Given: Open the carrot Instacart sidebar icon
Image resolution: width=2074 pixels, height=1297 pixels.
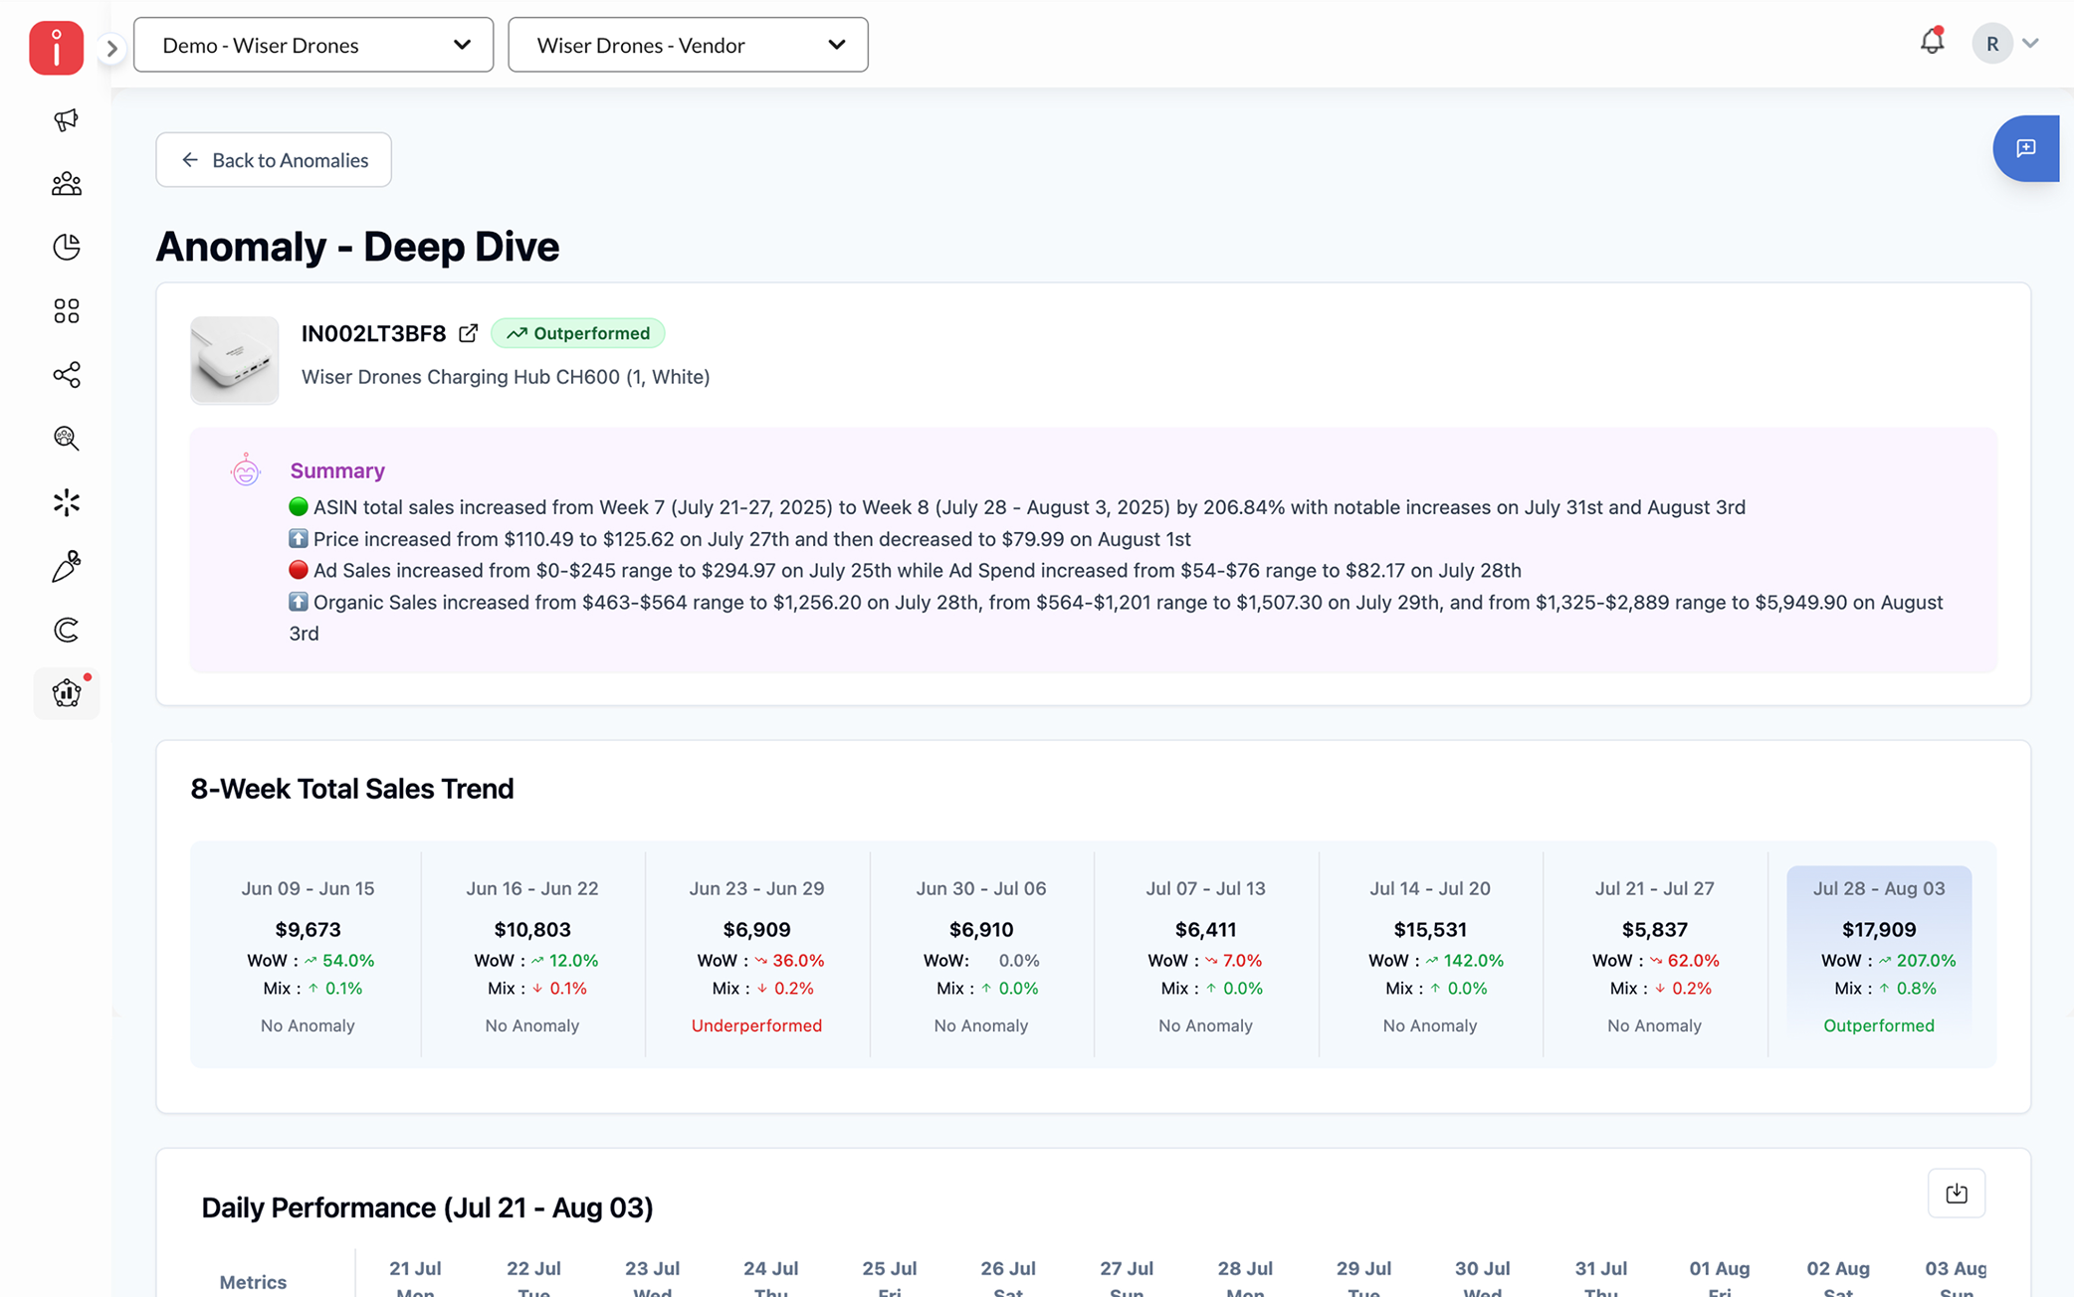Looking at the screenshot, I should [66, 566].
